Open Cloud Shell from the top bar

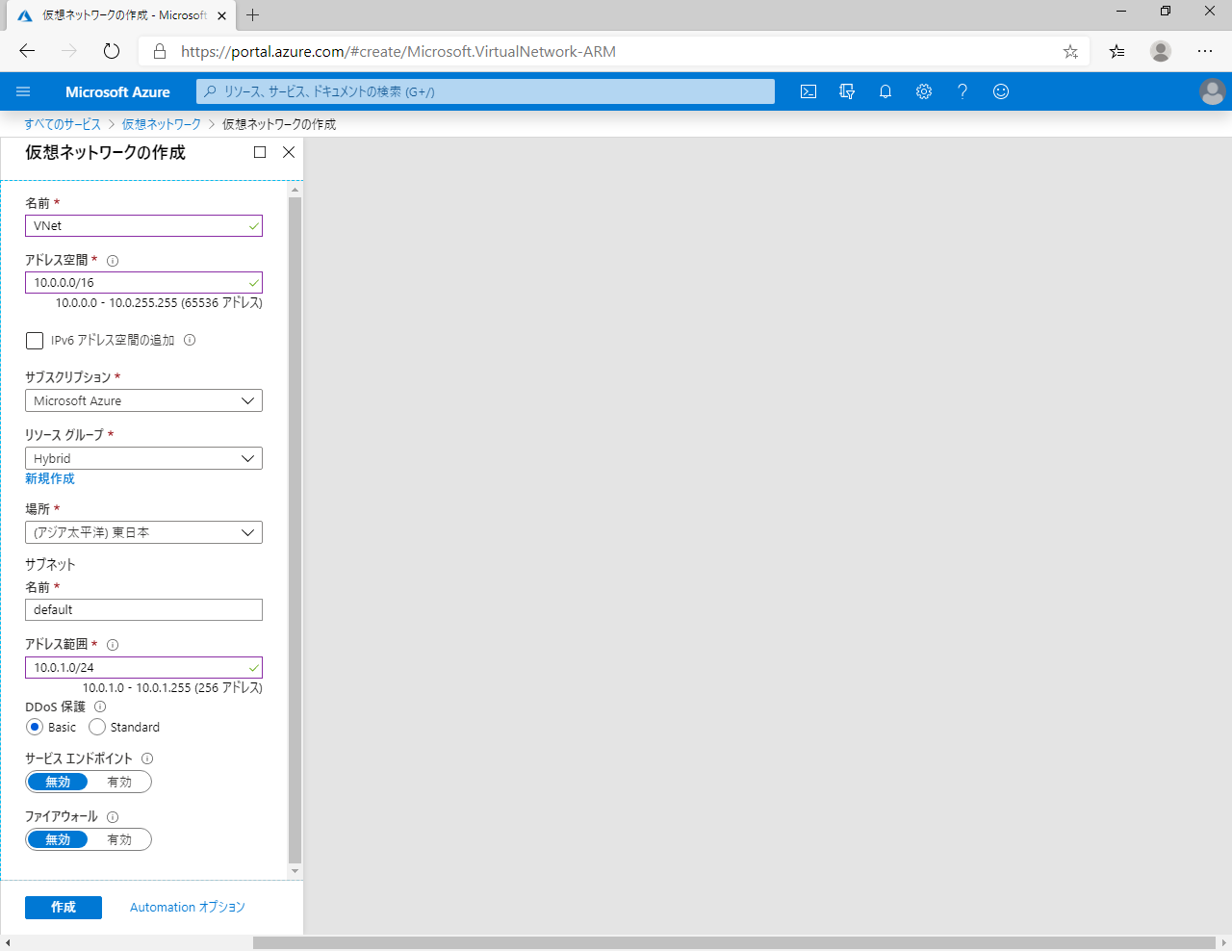808,91
